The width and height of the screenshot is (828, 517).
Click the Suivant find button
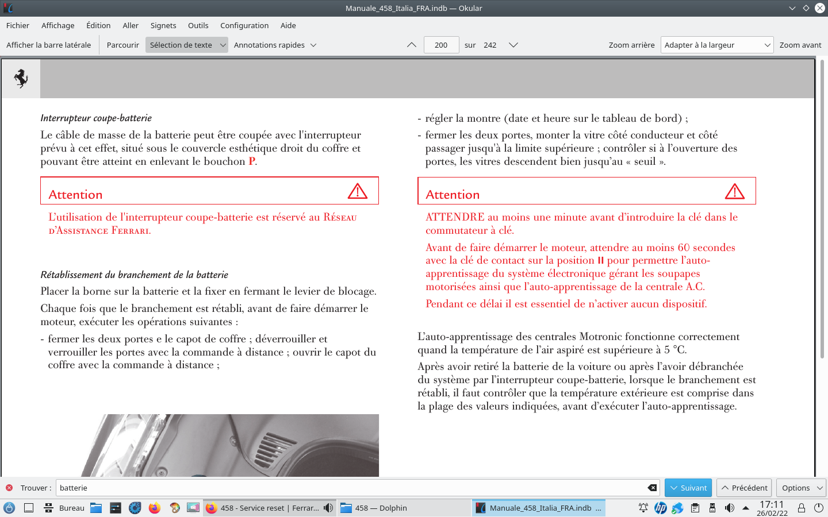point(688,488)
